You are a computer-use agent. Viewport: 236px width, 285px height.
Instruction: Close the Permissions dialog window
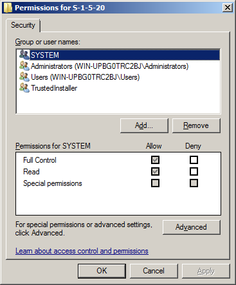228,8
